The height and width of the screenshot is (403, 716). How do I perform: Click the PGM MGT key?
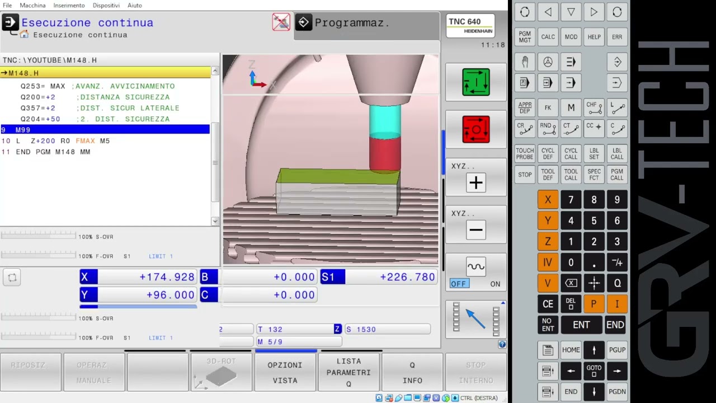(525, 37)
